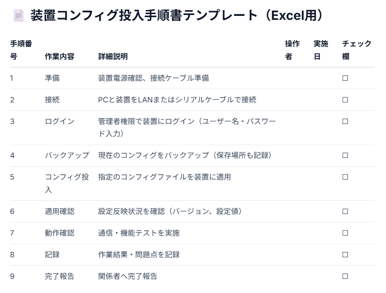Check the box in the 記録 row

(345, 255)
